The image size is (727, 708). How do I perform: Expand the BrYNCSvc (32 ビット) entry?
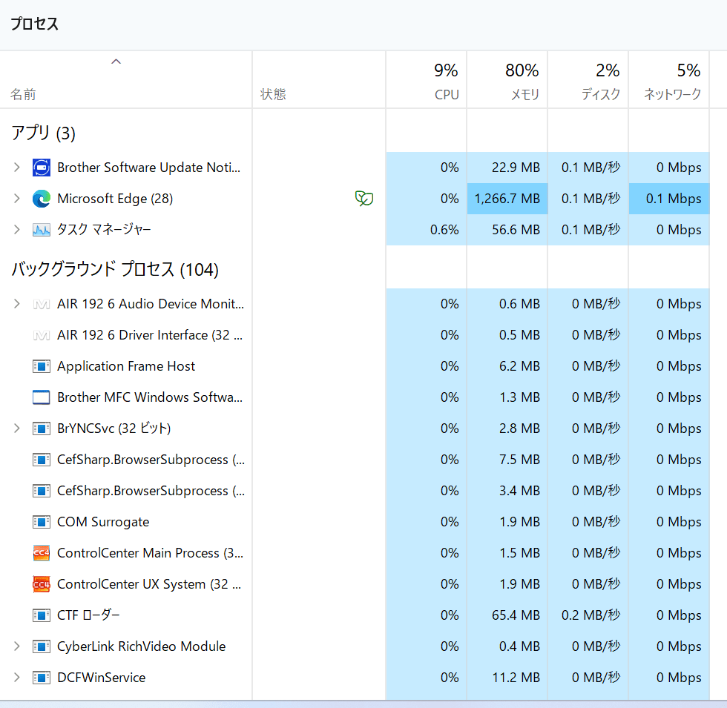(x=17, y=429)
